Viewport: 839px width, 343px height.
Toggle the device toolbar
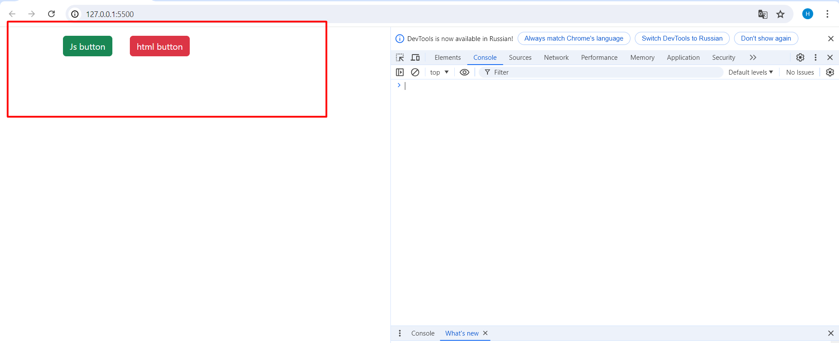click(x=415, y=58)
